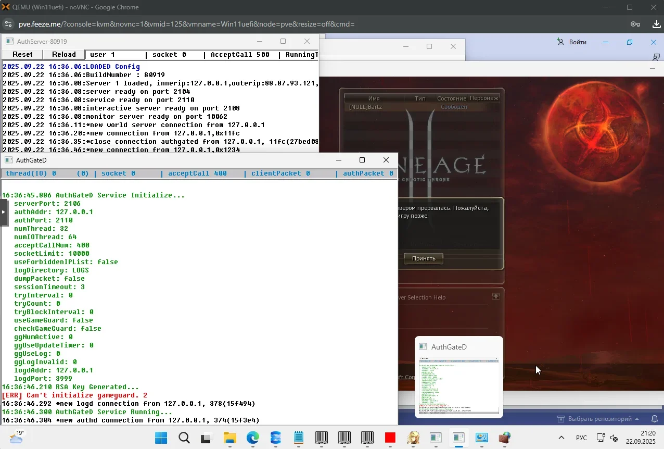Viewport: 664px width, 449px height.
Task: Open the Выбрать репозиторий dropdown
Action: click(x=597, y=419)
